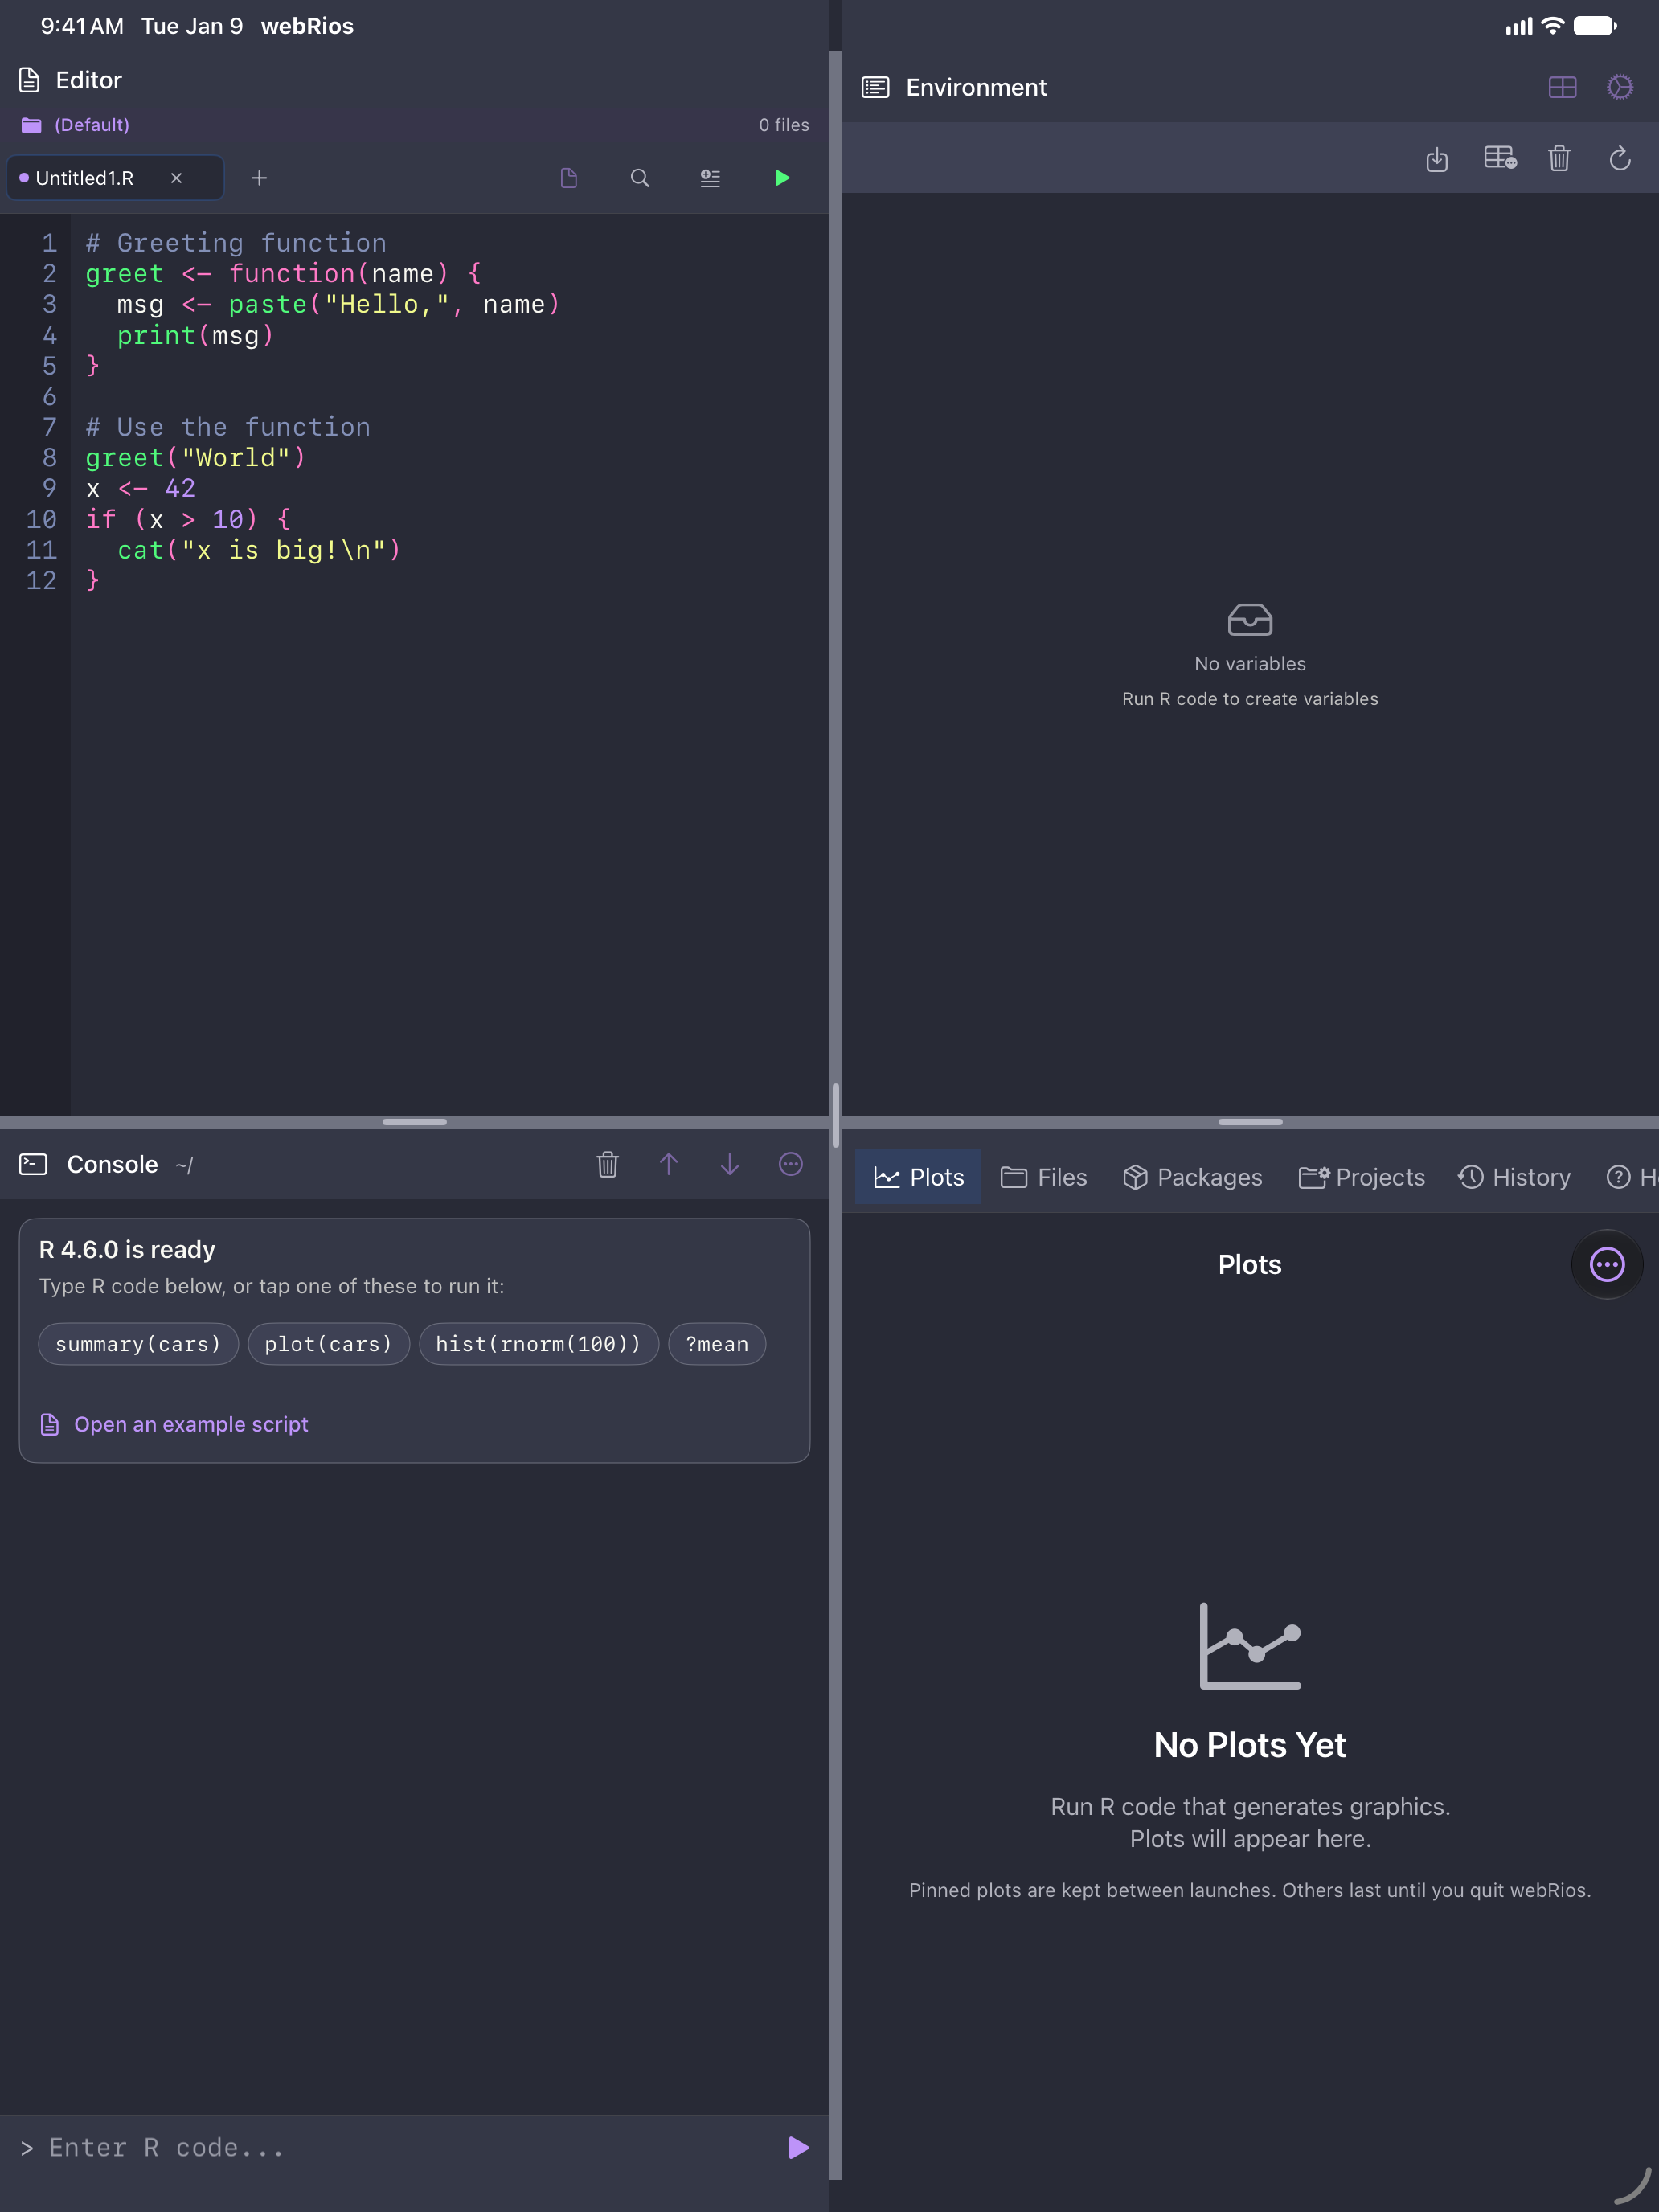The image size is (1659, 2212).
Task: Clear the console with its trash icon
Action: coord(608,1164)
